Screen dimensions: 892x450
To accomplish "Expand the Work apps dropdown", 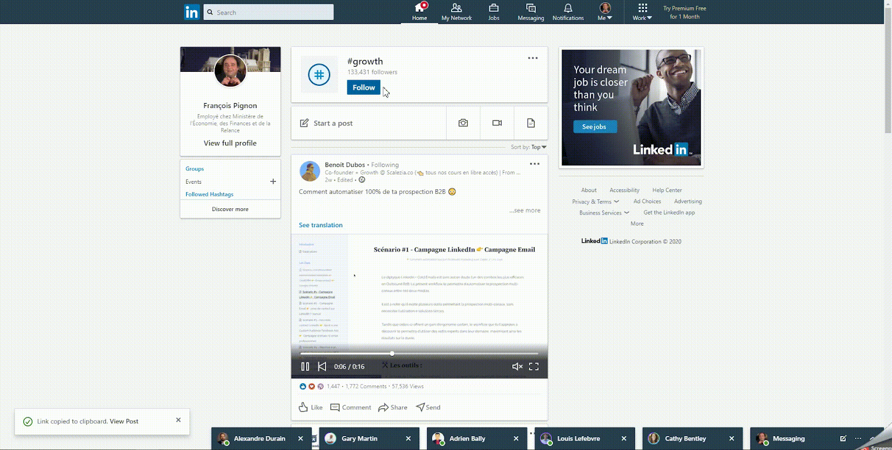I will click(x=642, y=12).
